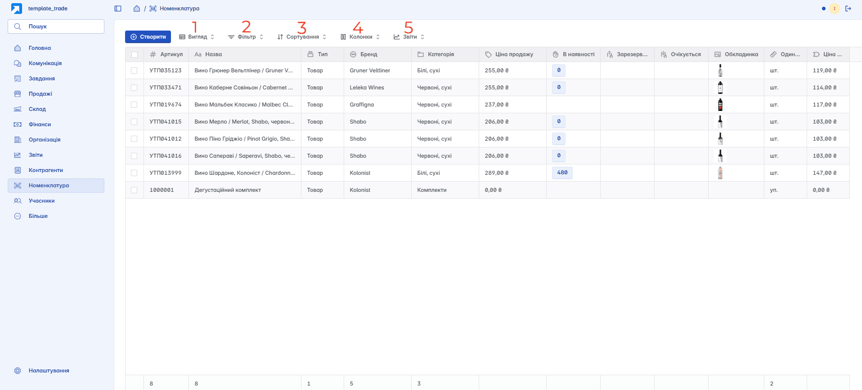The width and height of the screenshot is (862, 390).
Task: Click the Ціна продажу tag icon
Action: 488,54
